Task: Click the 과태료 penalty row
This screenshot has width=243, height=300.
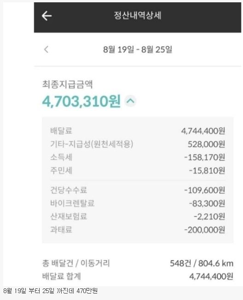Action: coord(138,230)
